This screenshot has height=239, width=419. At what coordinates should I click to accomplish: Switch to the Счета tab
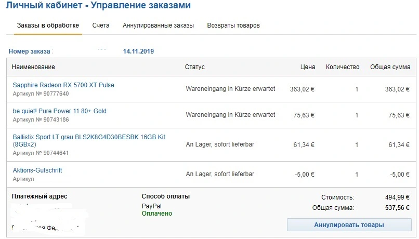pos(101,25)
